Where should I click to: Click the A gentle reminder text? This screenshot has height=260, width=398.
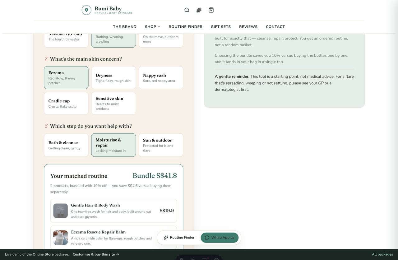pyautogui.click(x=232, y=77)
